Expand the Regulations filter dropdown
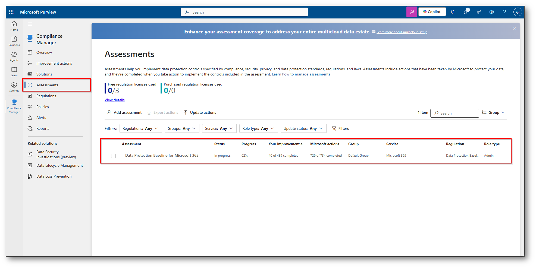The width and height of the screenshot is (536, 268). pyautogui.click(x=140, y=128)
